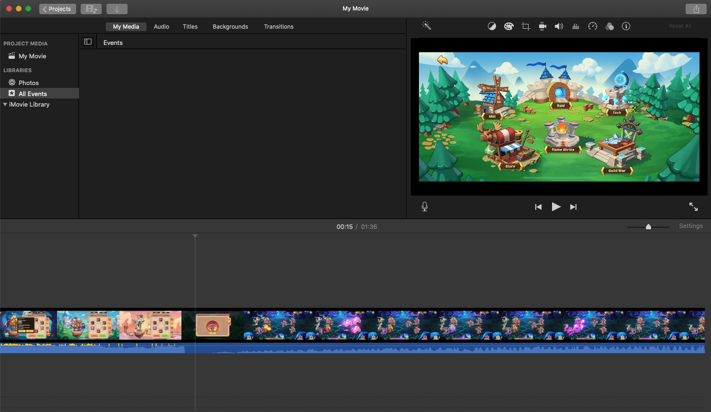Collapse the iMovie Library disclosure triangle
Viewport: 711px width, 412px height.
[5, 104]
